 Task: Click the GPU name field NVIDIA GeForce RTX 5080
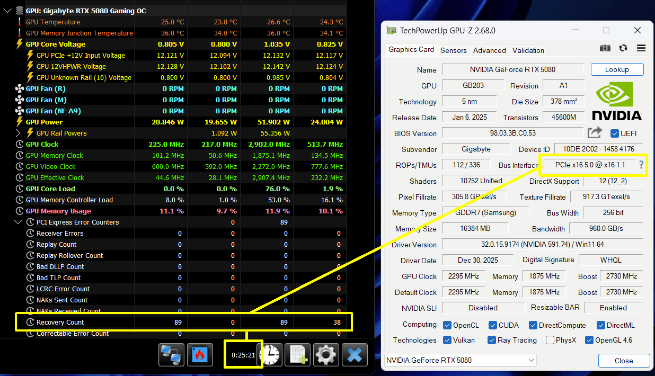(512, 69)
